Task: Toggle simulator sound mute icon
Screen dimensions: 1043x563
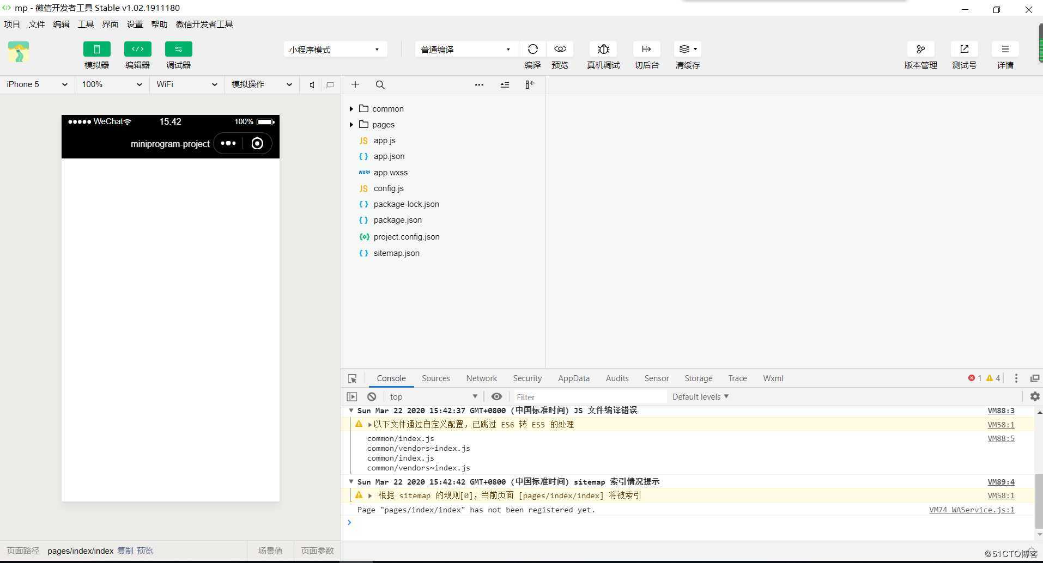Action: click(x=312, y=85)
